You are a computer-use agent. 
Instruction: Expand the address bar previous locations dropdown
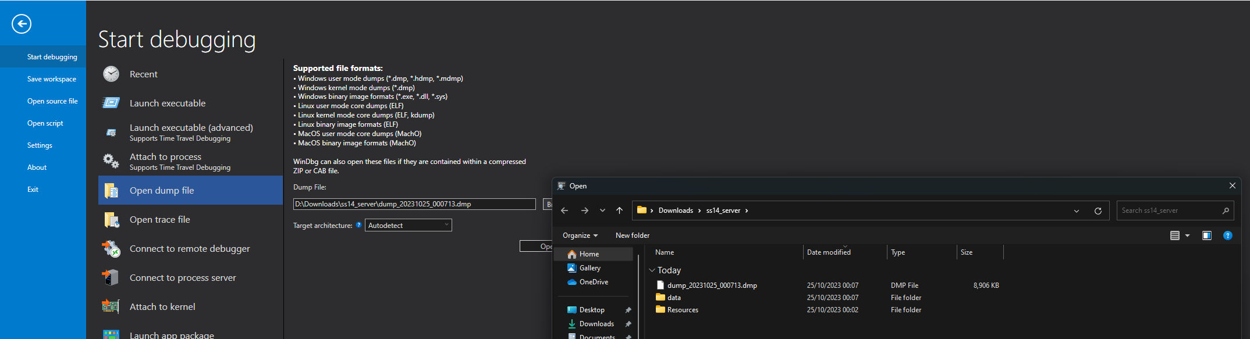point(1077,210)
